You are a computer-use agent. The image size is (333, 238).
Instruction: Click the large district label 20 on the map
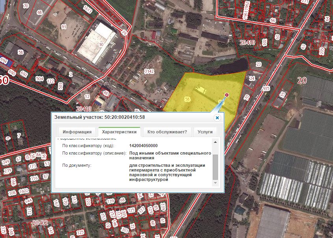[302, 81]
